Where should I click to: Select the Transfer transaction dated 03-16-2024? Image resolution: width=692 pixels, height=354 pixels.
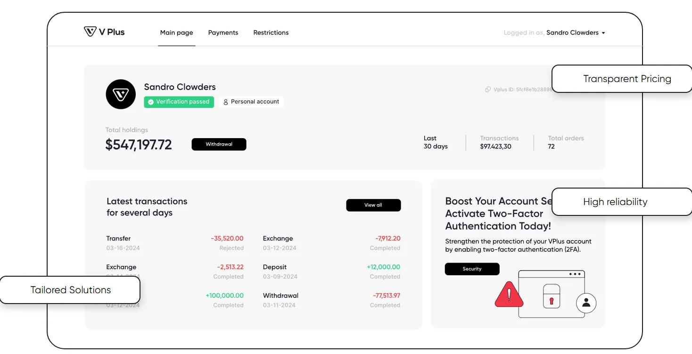[x=175, y=243]
